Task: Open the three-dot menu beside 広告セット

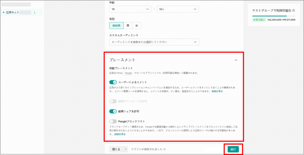Action: coord(34,13)
